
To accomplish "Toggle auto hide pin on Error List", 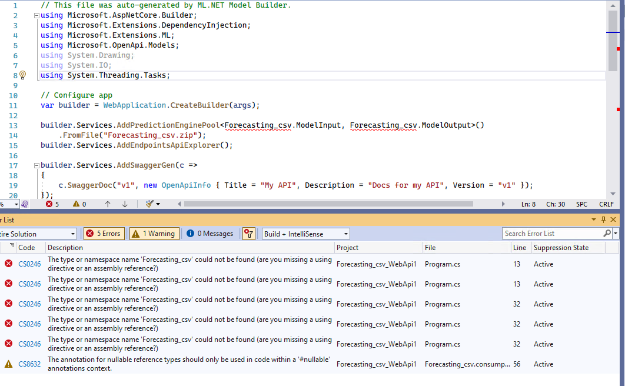I will pos(603,219).
